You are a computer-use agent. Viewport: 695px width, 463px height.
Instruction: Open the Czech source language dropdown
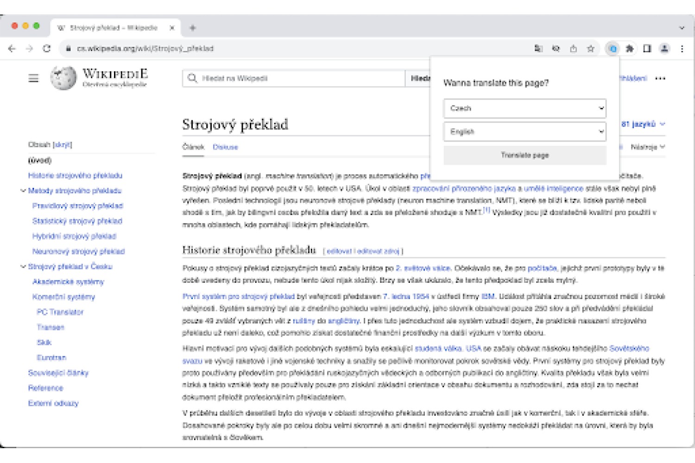(x=524, y=108)
